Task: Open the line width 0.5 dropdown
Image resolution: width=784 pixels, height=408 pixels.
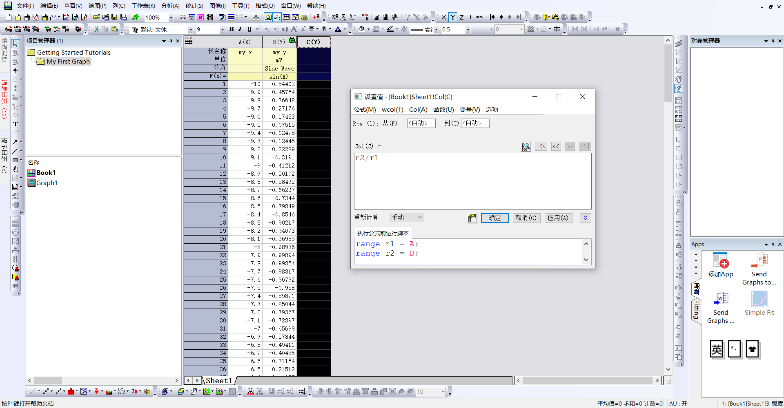Action: pos(468,29)
